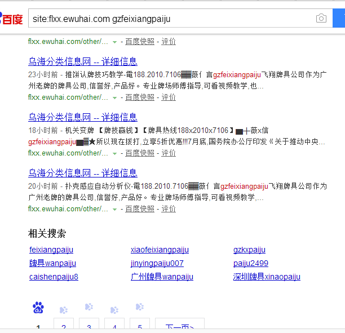Open related search paiju2499
345x333 pixels.
[251, 263]
